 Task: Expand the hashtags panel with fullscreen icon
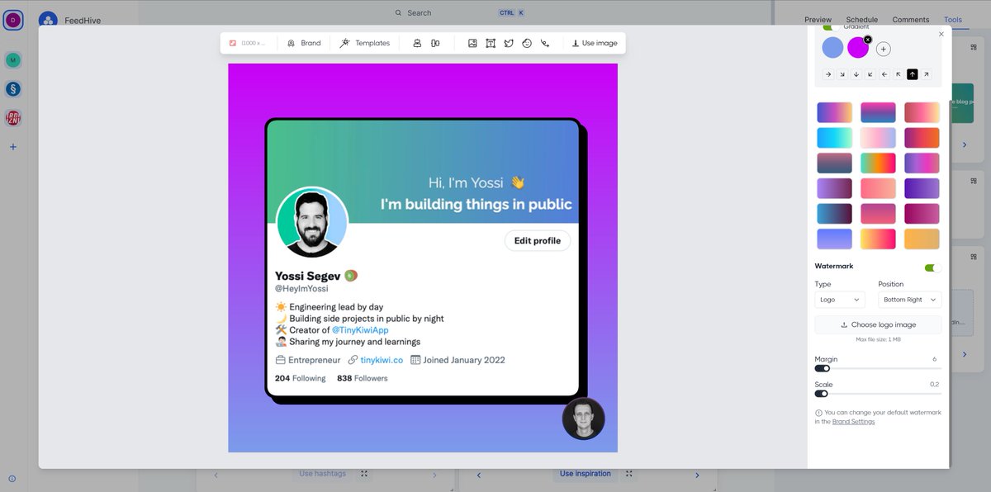pos(364,474)
